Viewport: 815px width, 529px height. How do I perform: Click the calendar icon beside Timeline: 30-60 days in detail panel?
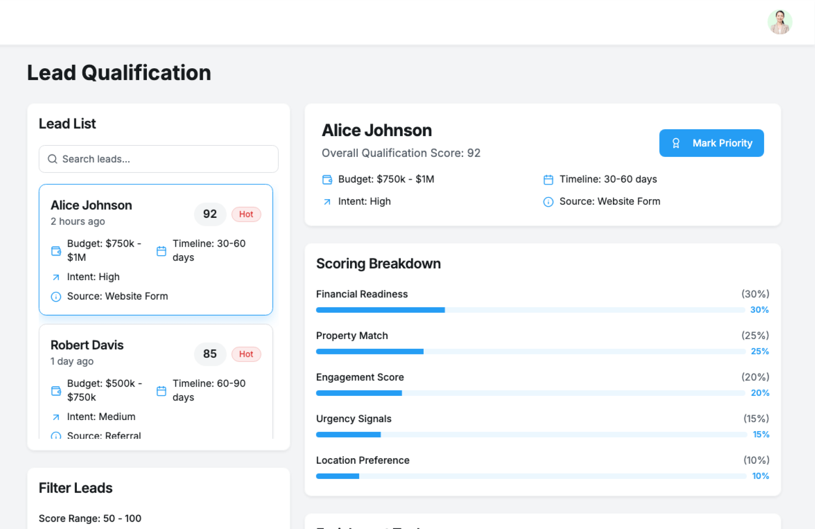pos(548,180)
